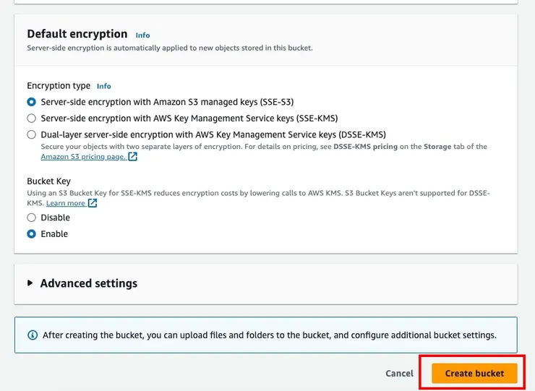Click external link icon after Learn more
The height and width of the screenshot is (391, 535).
(93, 203)
